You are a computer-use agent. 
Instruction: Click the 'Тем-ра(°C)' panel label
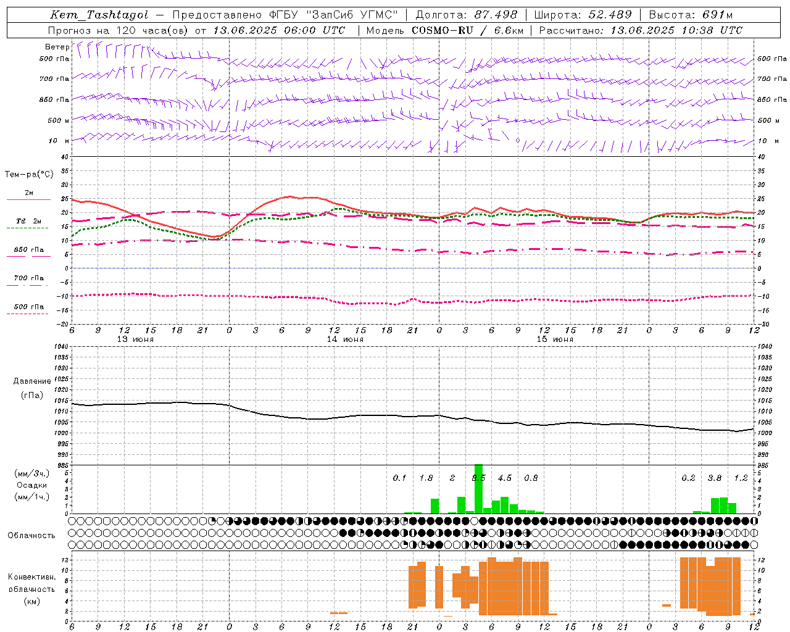coord(29,175)
